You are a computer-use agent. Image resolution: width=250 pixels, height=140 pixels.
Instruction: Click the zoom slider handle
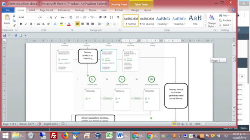point(217,124)
